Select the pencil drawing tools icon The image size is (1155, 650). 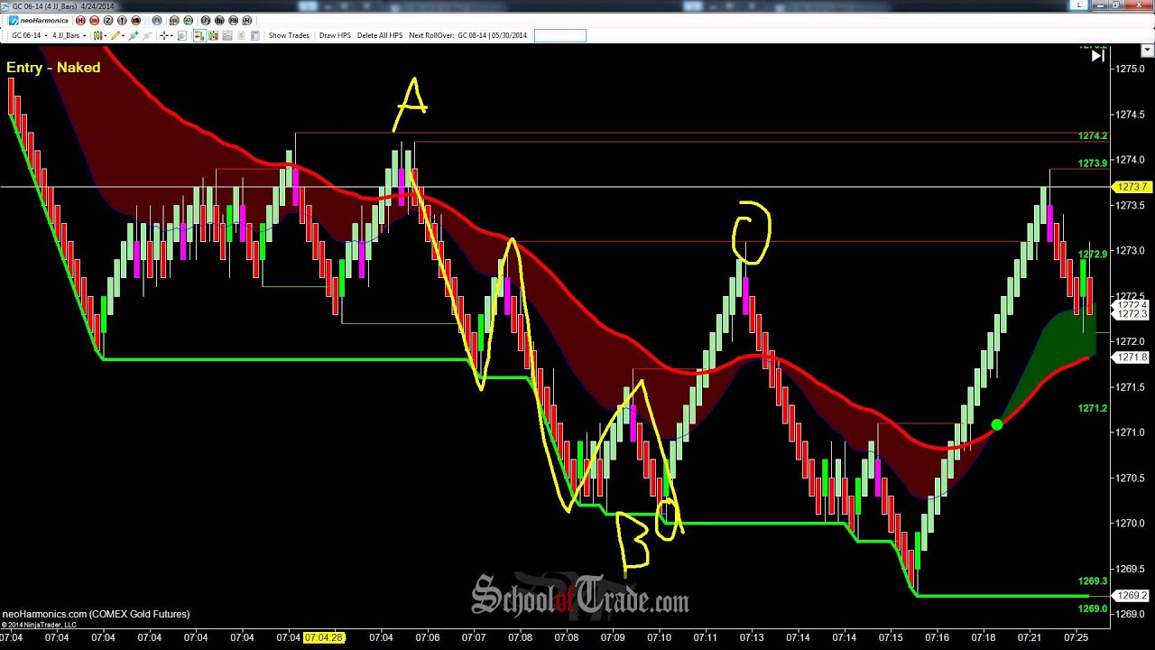tap(115, 35)
